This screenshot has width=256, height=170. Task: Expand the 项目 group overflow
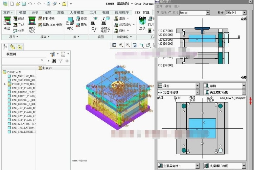coord(13,37)
